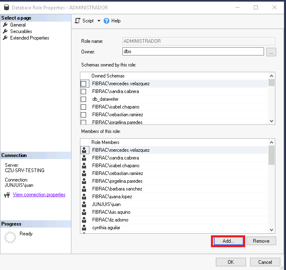This screenshot has height=270, width=286.
Task: Toggle the db_datawriter schema checkbox
Action: (x=84, y=99)
